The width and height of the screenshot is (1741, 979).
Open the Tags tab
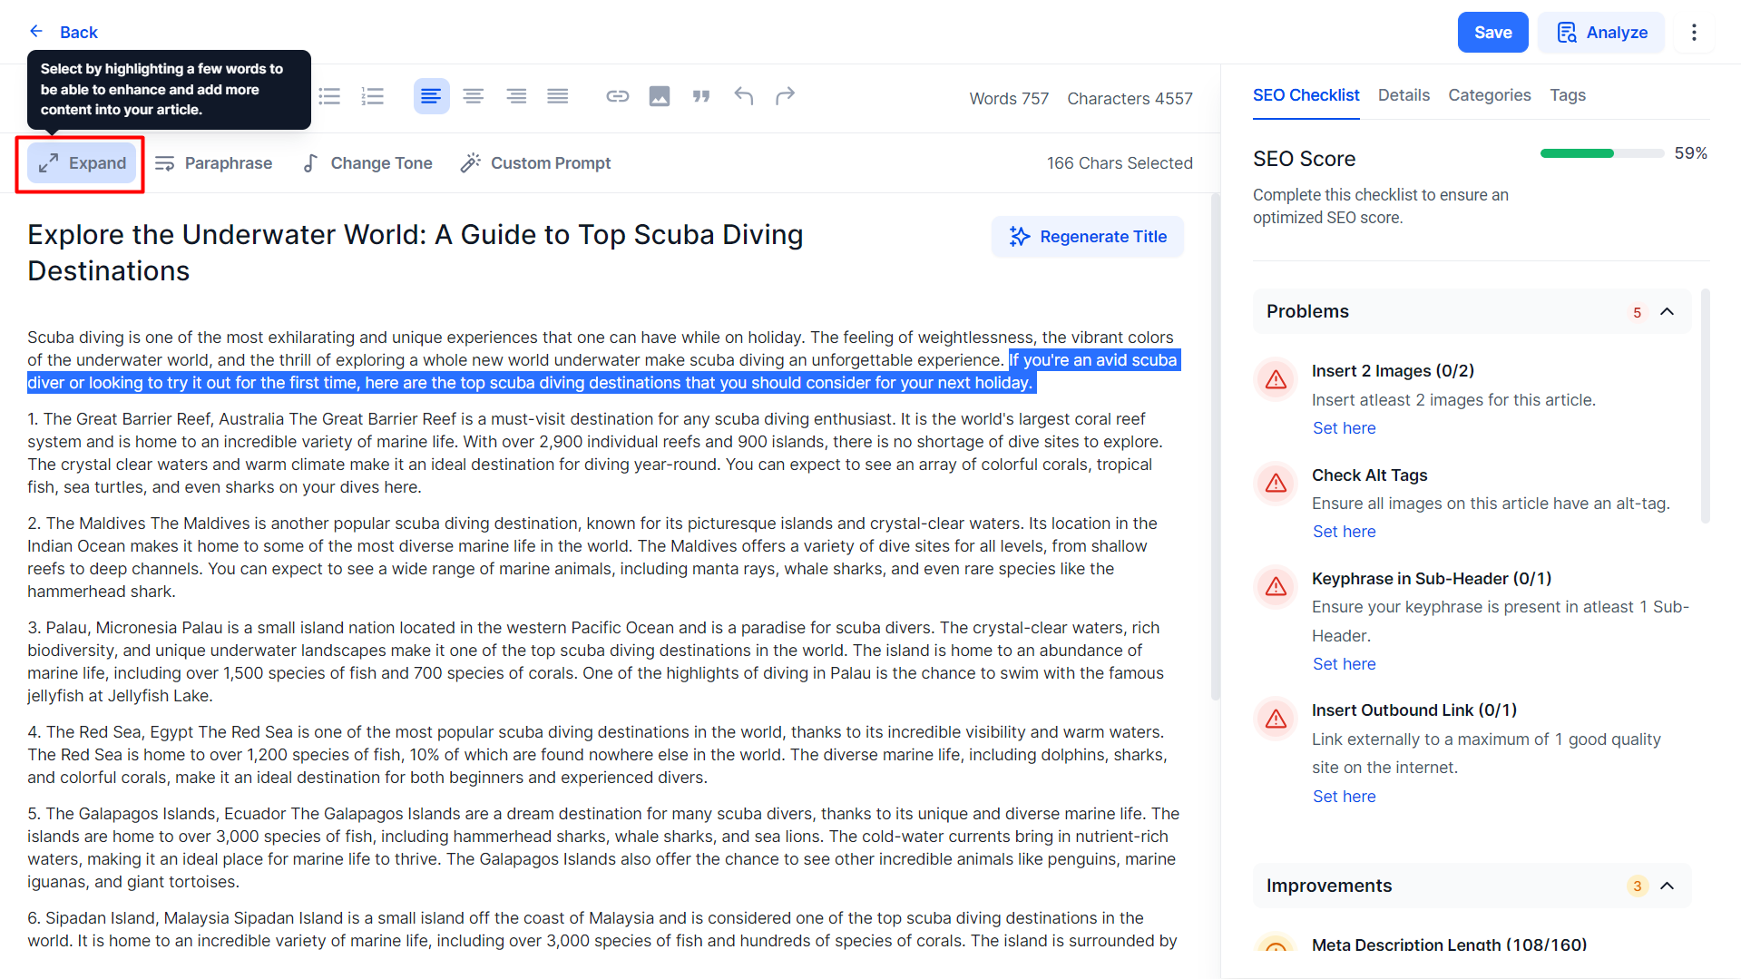point(1567,95)
